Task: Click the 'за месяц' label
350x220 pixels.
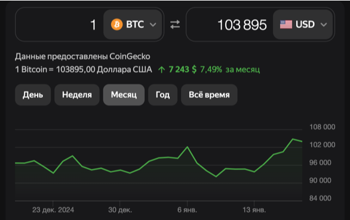Action: point(242,70)
